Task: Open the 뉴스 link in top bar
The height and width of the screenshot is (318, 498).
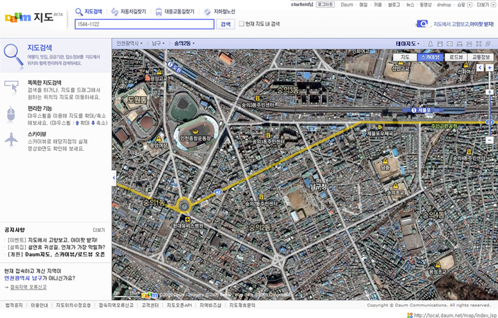Action: [410, 5]
